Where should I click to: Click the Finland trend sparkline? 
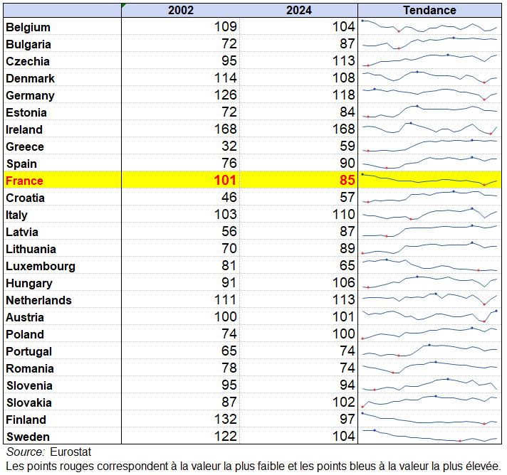click(x=429, y=419)
